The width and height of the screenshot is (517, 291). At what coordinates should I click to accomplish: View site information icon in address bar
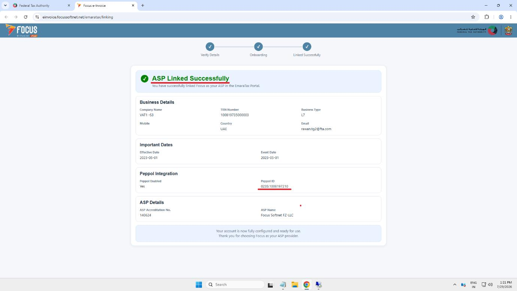(x=37, y=17)
